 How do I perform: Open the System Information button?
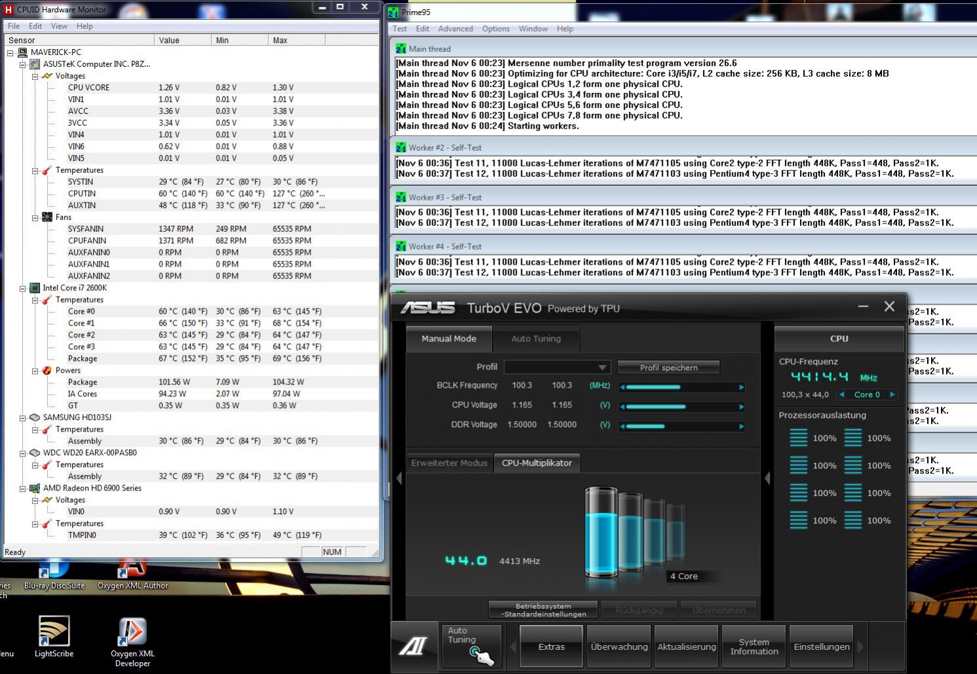click(754, 646)
